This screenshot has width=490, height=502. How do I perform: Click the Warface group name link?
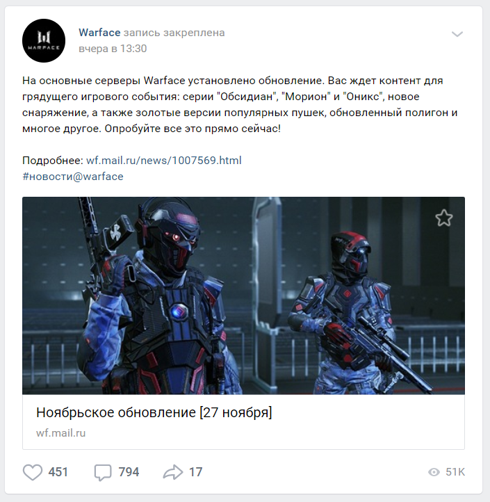(x=99, y=33)
